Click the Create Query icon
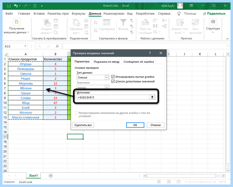This screenshot has width=233, height=187. coord(47,22)
